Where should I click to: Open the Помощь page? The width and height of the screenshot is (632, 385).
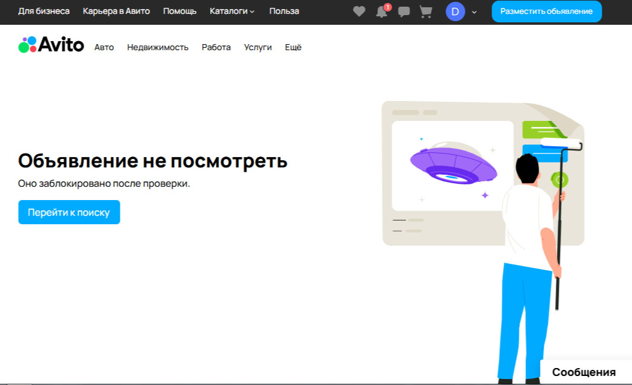click(x=180, y=11)
